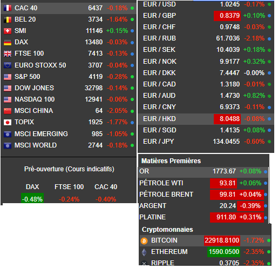Viewport: 278px width, 268px height.
Task: Click the -2.18% EUR / RUB change
Action: coord(254,38)
